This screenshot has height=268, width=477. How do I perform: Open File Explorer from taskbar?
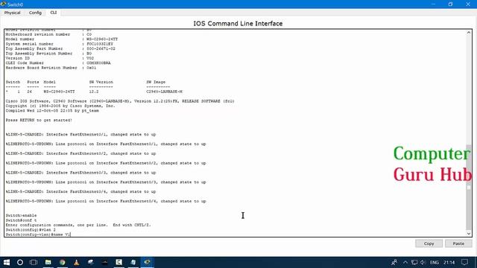pyautogui.click(x=48, y=262)
